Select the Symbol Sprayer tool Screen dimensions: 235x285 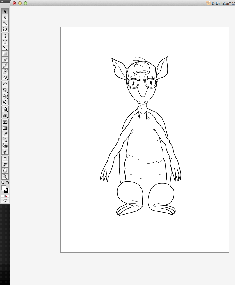[x=5, y=109]
